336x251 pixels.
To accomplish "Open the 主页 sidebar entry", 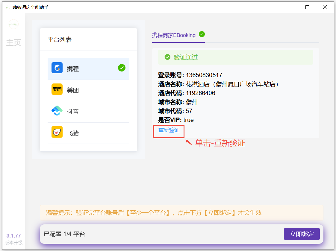I will pos(13,42).
